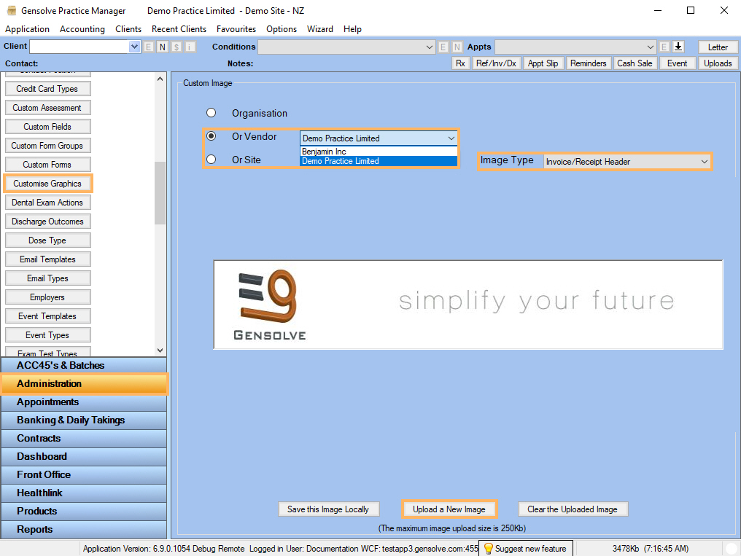Click the Appts download arrow icon
The width and height of the screenshot is (741, 556).
coord(678,47)
